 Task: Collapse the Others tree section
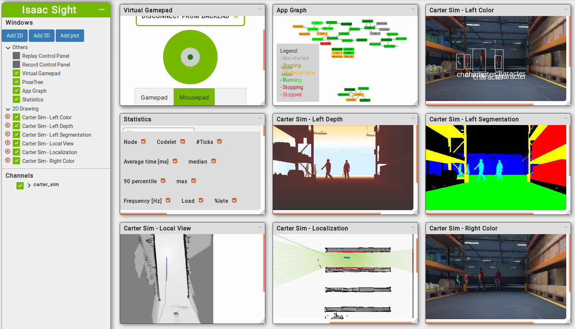pos(8,48)
